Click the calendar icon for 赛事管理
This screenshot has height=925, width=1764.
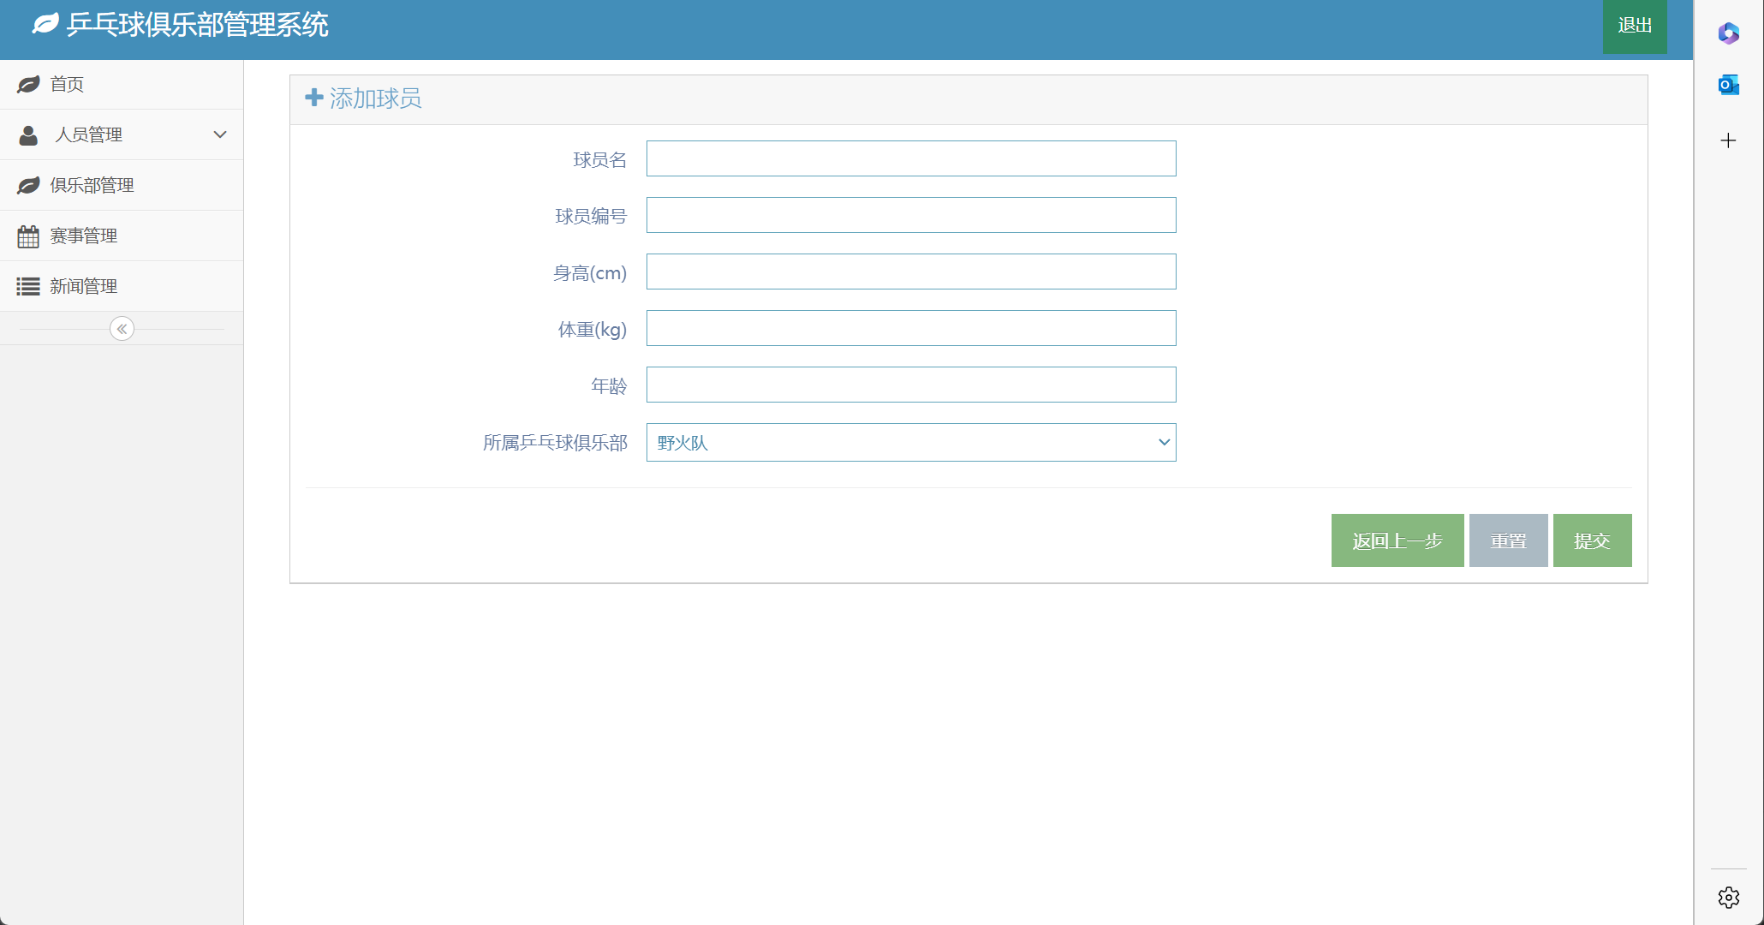click(x=28, y=236)
